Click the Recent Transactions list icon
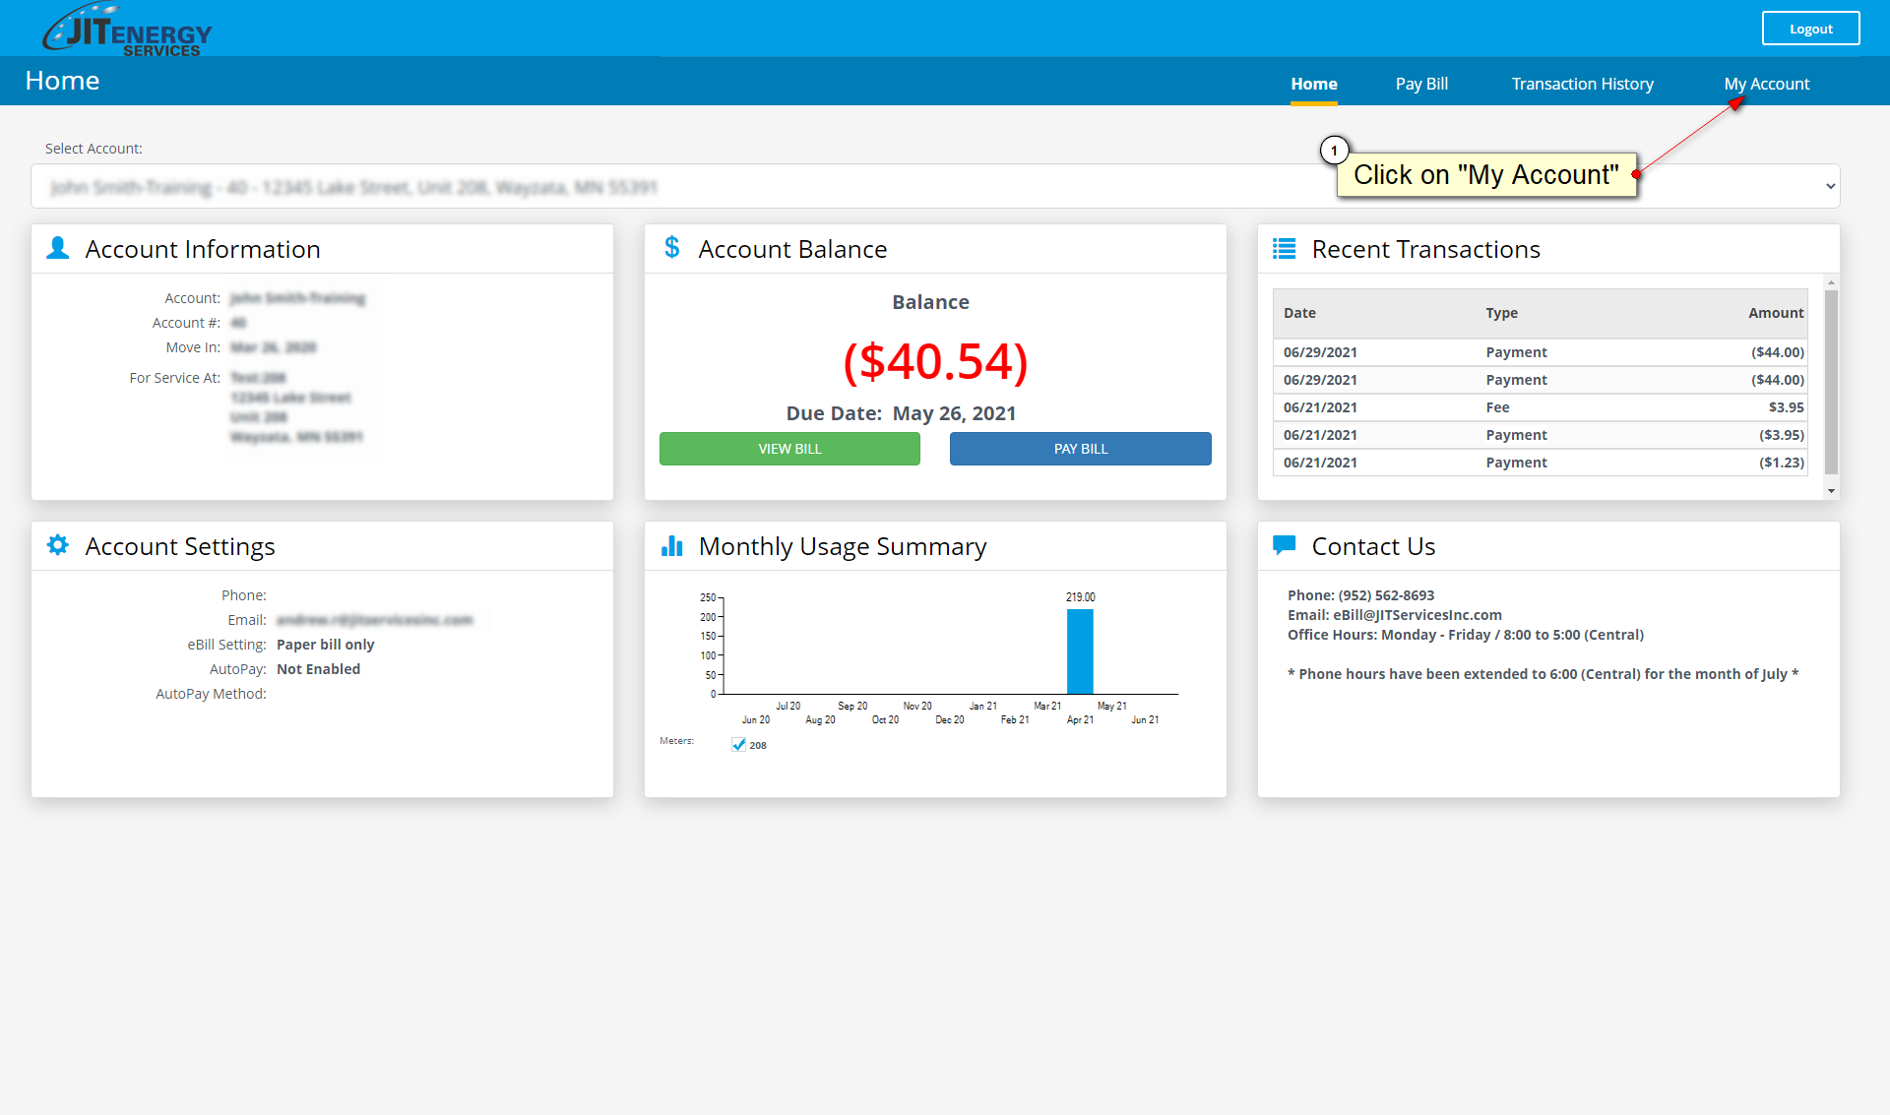This screenshot has height=1115, width=1890. click(1284, 249)
